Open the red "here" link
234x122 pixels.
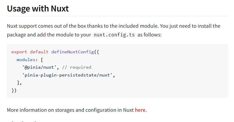click(x=140, y=110)
